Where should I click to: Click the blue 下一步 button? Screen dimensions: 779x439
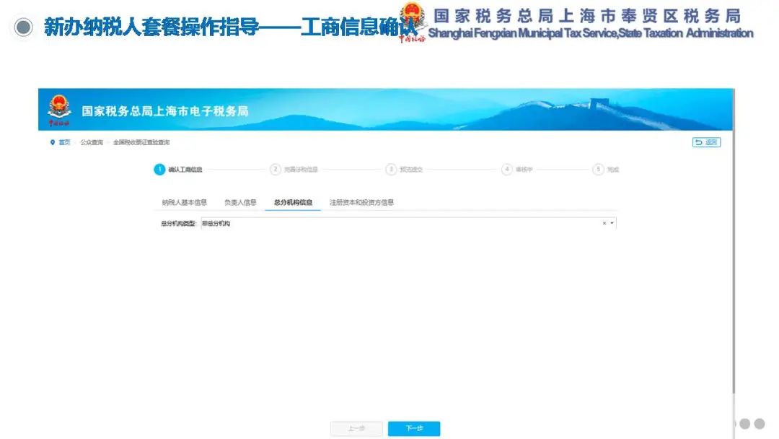point(414,429)
